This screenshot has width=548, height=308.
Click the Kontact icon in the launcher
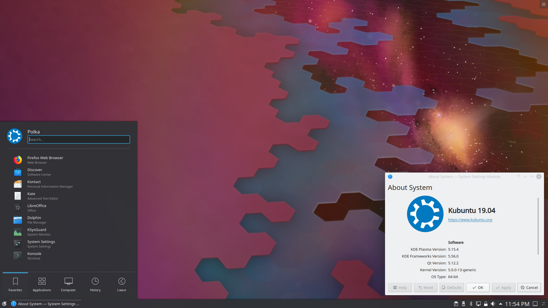pos(18,184)
